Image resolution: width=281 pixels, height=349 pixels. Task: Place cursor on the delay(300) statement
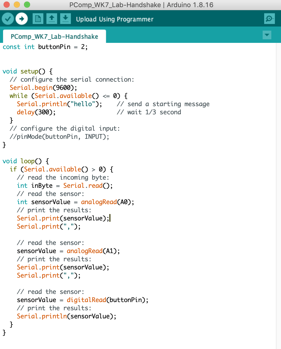click(36, 112)
